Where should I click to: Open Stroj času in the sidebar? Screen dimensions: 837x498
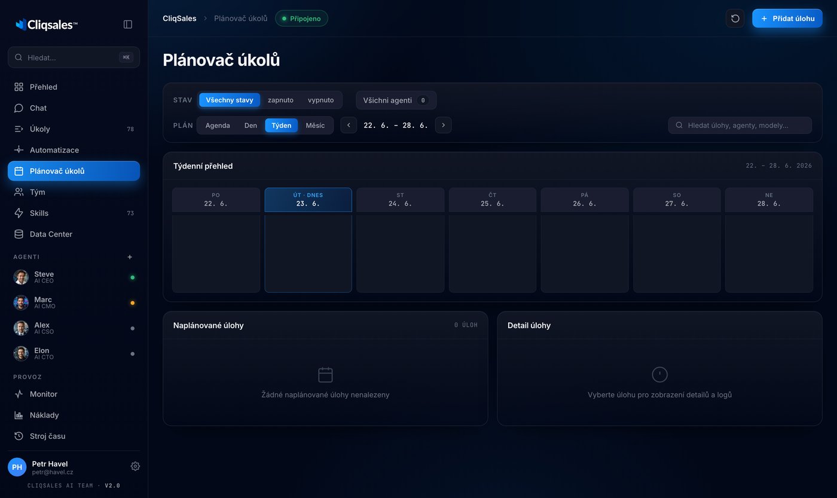click(x=74, y=436)
